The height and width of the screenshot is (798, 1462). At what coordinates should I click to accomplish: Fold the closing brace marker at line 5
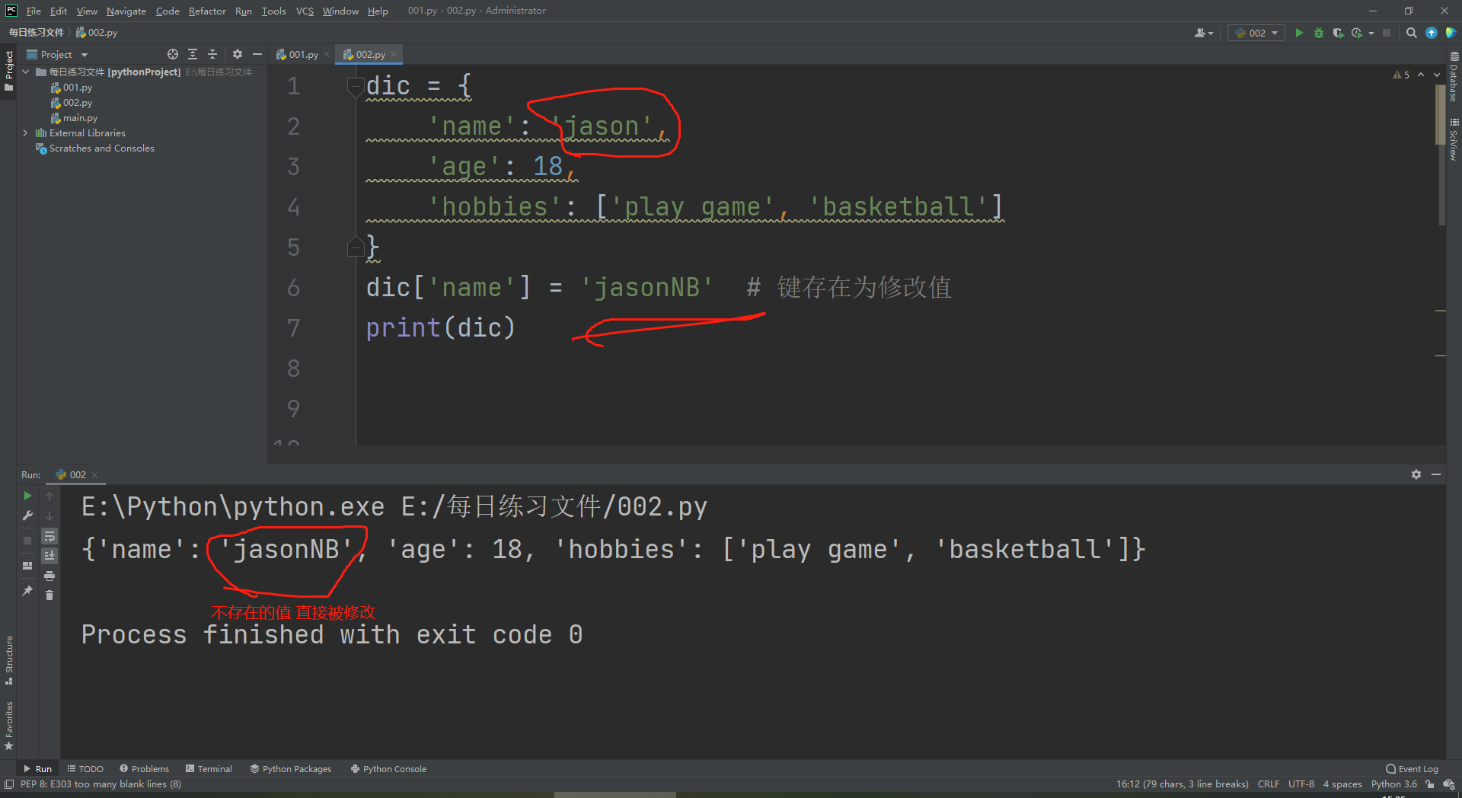[355, 247]
